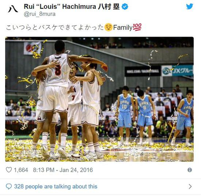This screenshot has height=196, width=201.
Task: Click the blue verified badge
Action: (125, 7)
